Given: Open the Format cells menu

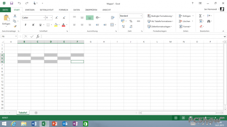Looking at the screenshot, I should click(x=185, y=26).
